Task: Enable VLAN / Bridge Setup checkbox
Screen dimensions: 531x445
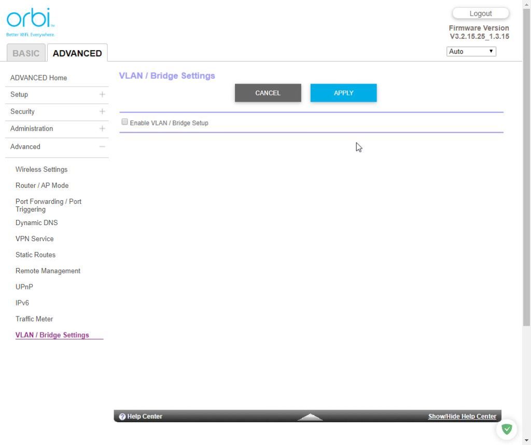Action: pos(124,122)
